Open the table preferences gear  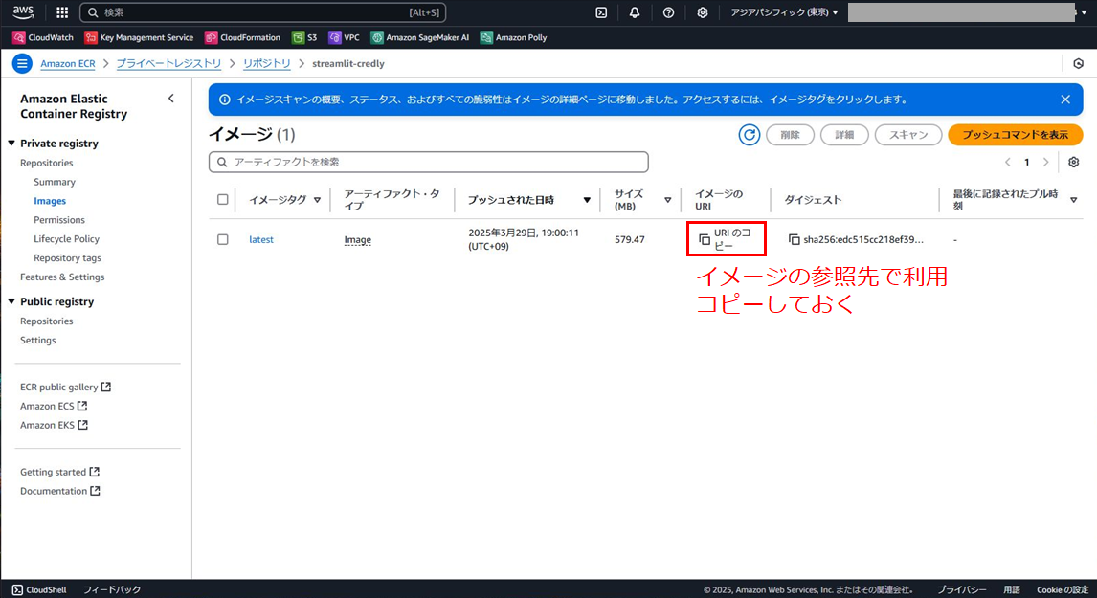[1073, 162]
